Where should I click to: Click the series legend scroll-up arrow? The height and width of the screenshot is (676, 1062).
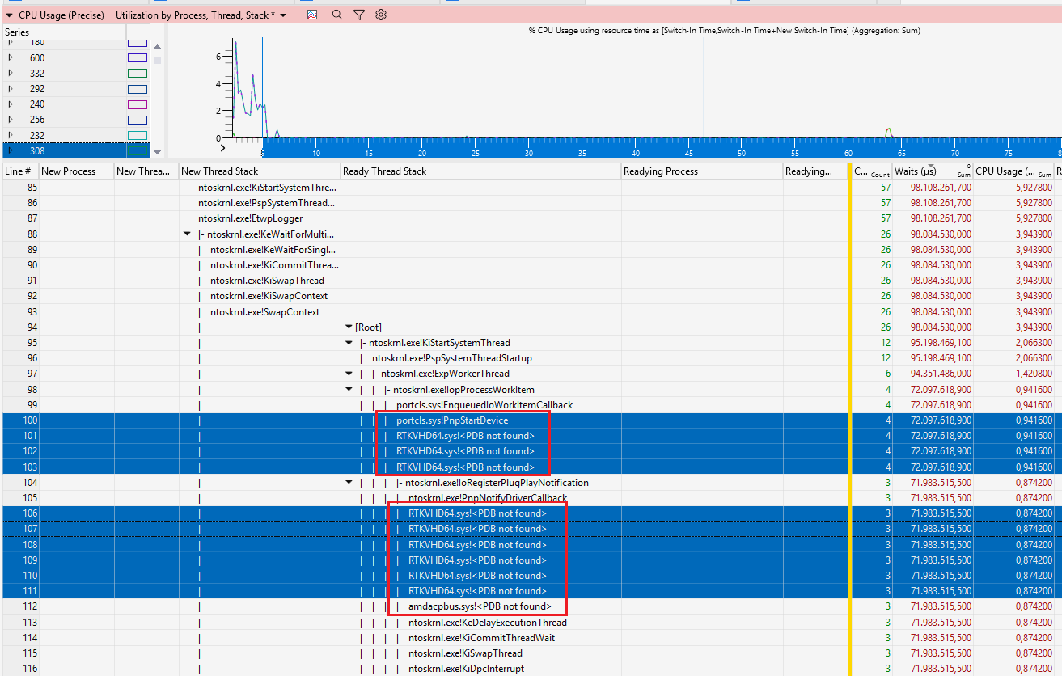coord(157,46)
